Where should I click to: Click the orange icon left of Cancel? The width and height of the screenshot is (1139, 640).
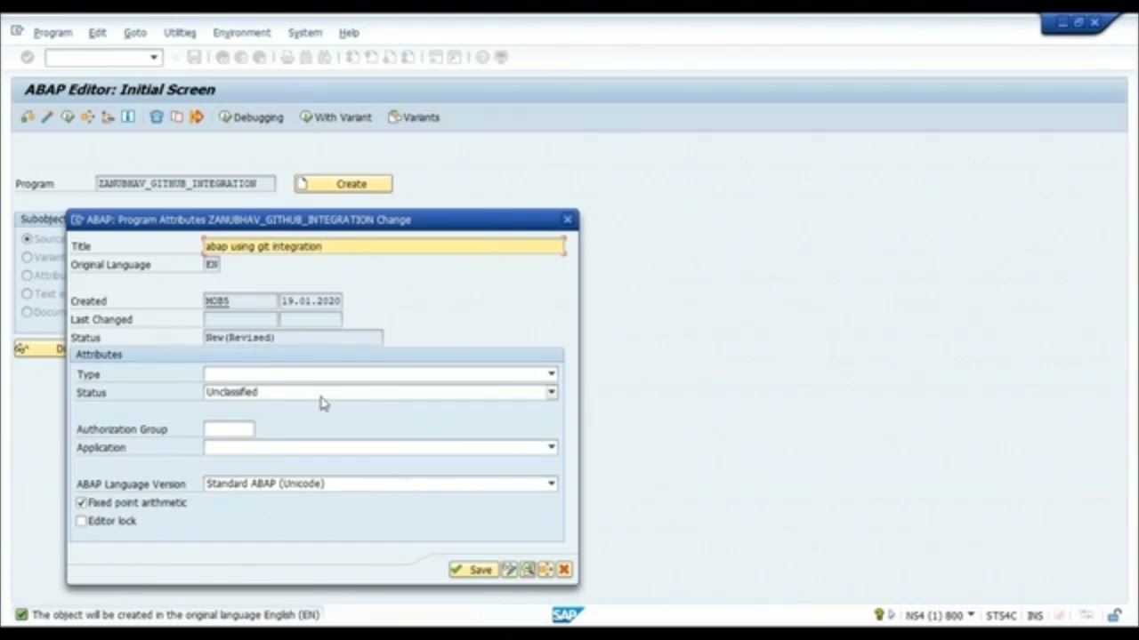545,570
